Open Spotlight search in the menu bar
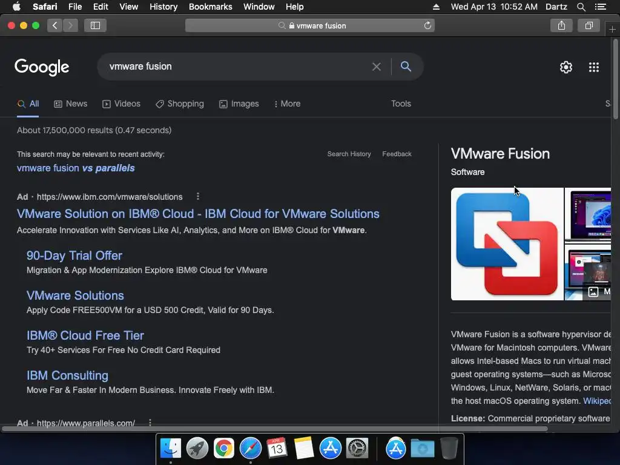Viewport: 620px width, 465px height. click(x=581, y=7)
